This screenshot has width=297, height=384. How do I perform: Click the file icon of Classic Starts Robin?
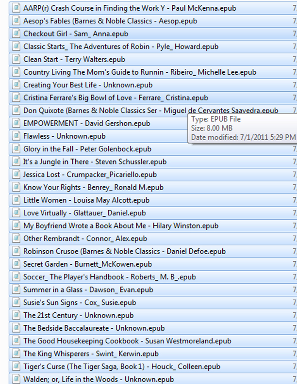click(16, 46)
